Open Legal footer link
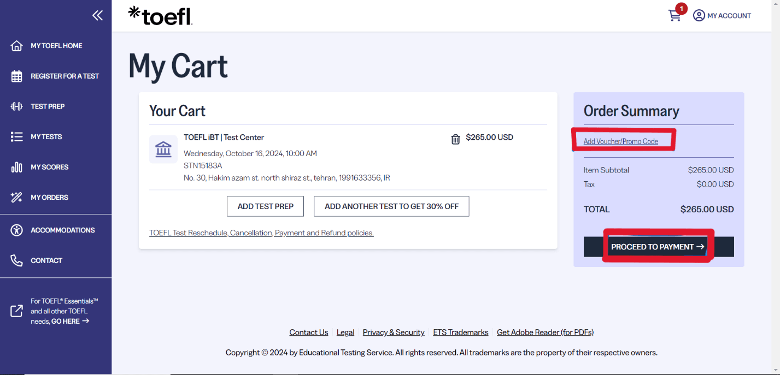The width and height of the screenshot is (780, 375). pos(345,332)
